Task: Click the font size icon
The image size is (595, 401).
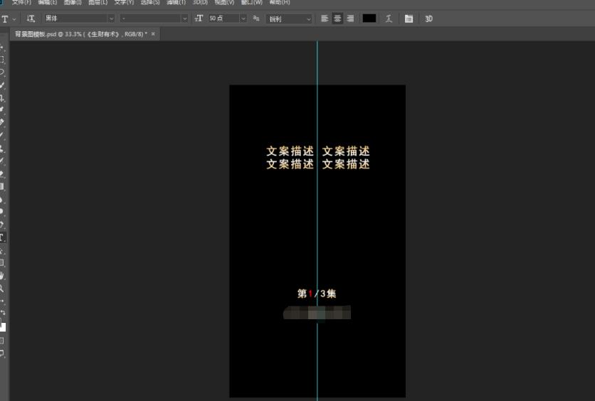Action: (199, 18)
